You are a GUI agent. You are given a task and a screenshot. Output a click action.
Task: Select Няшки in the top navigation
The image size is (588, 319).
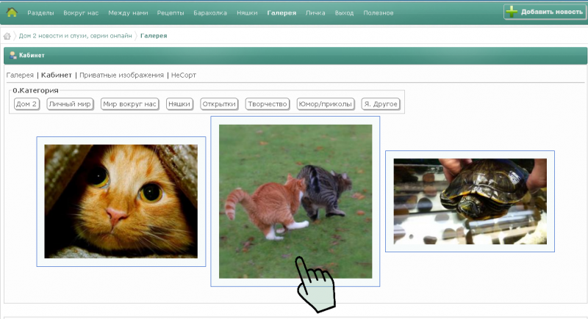tap(247, 12)
